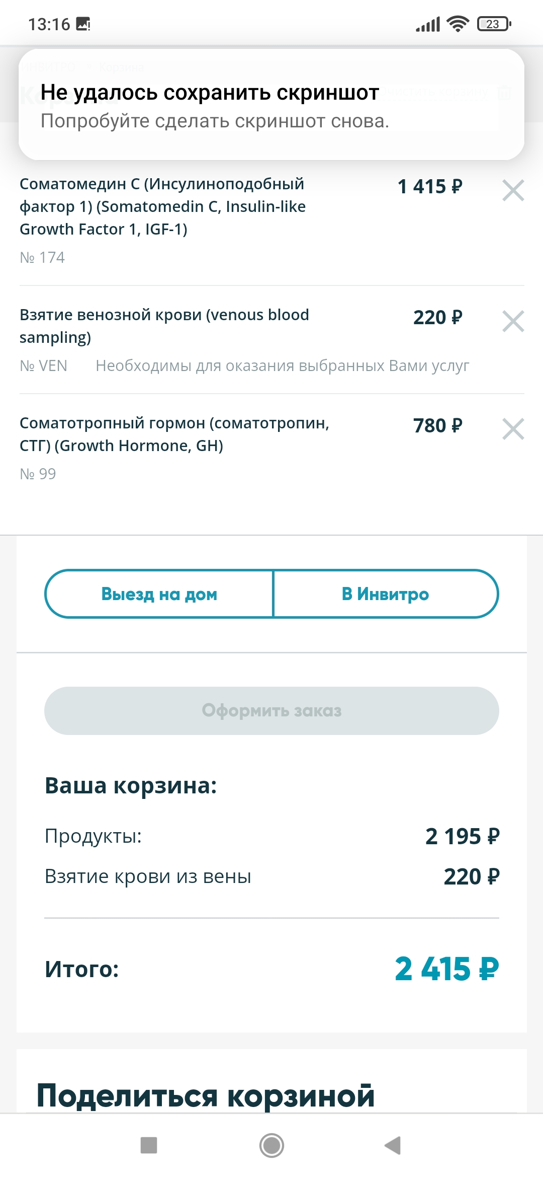
Task: Remove venous blood sampling item
Action: click(x=513, y=321)
